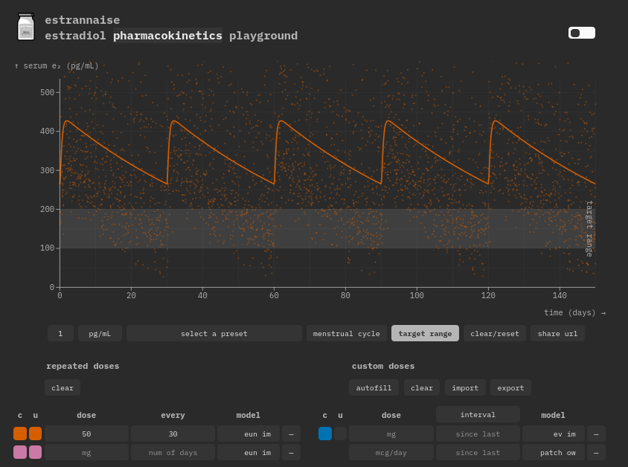The width and height of the screenshot is (628, 467).
Task: Remove the ev im custom dose row
Action: coord(596,434)
